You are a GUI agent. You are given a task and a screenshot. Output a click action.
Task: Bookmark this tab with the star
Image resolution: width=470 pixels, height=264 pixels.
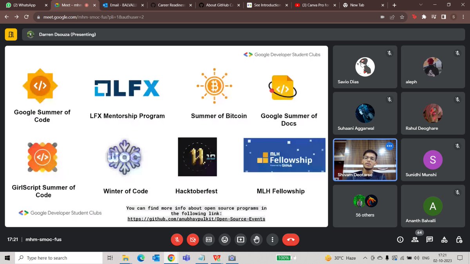(x=402, y=17)
